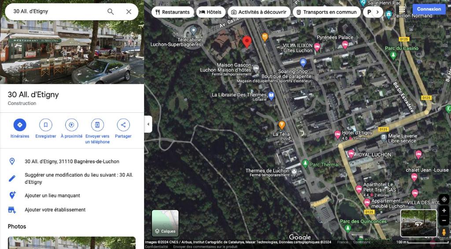Click Envoyer vers un téléphone icon
451x249 pixels.
(x=97, y=125)
